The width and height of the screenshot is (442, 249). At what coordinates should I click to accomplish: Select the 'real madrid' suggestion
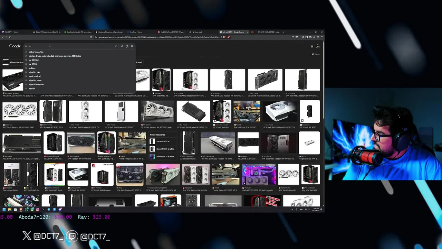point(35,76)
